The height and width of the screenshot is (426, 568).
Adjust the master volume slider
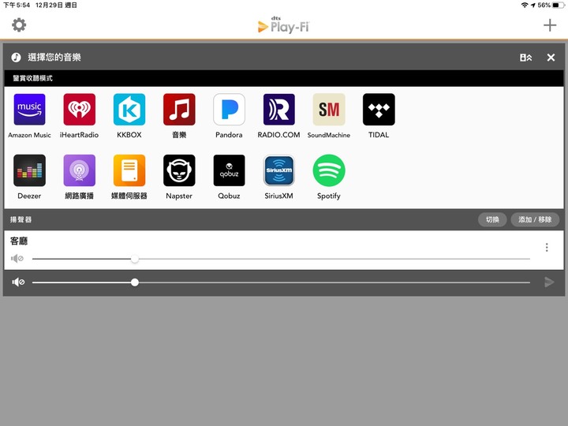tap(281, 282)
